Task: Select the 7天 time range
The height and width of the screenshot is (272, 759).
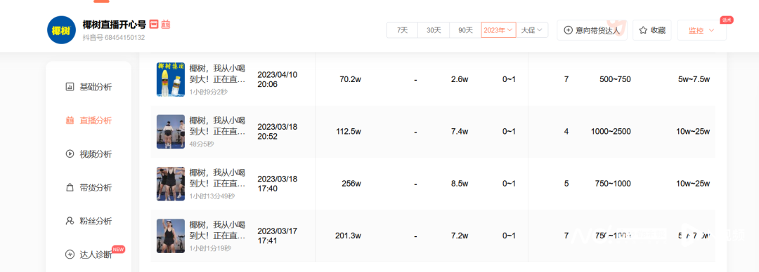Action: tap(402, 30)
